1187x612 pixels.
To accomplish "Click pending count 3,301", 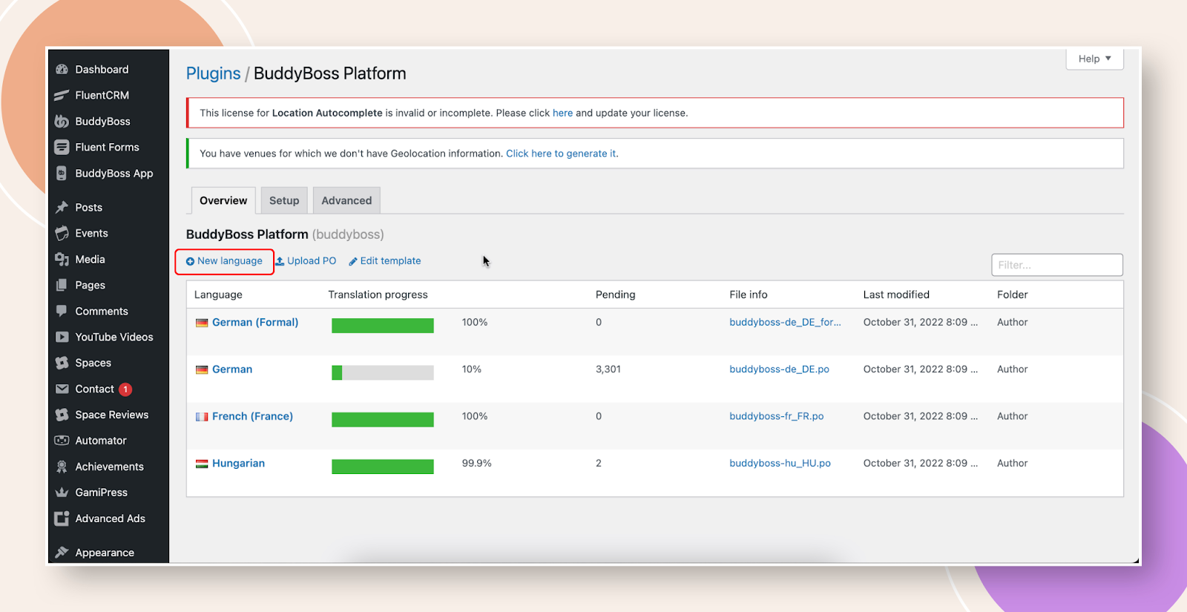I will [x=608, y=369].
